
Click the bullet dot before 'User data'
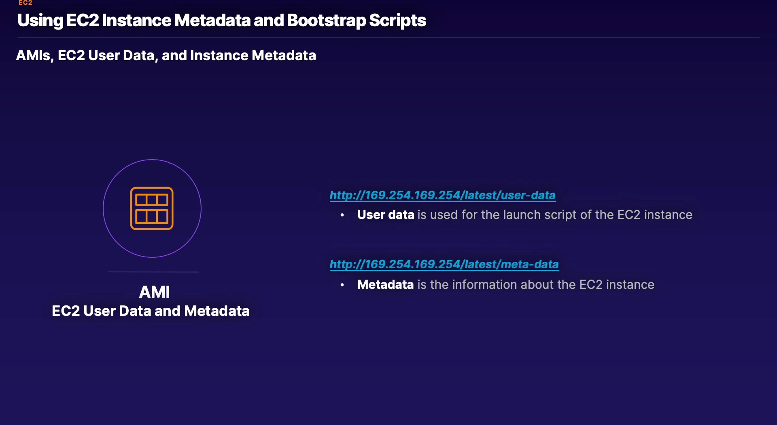(x=342, y=215)
